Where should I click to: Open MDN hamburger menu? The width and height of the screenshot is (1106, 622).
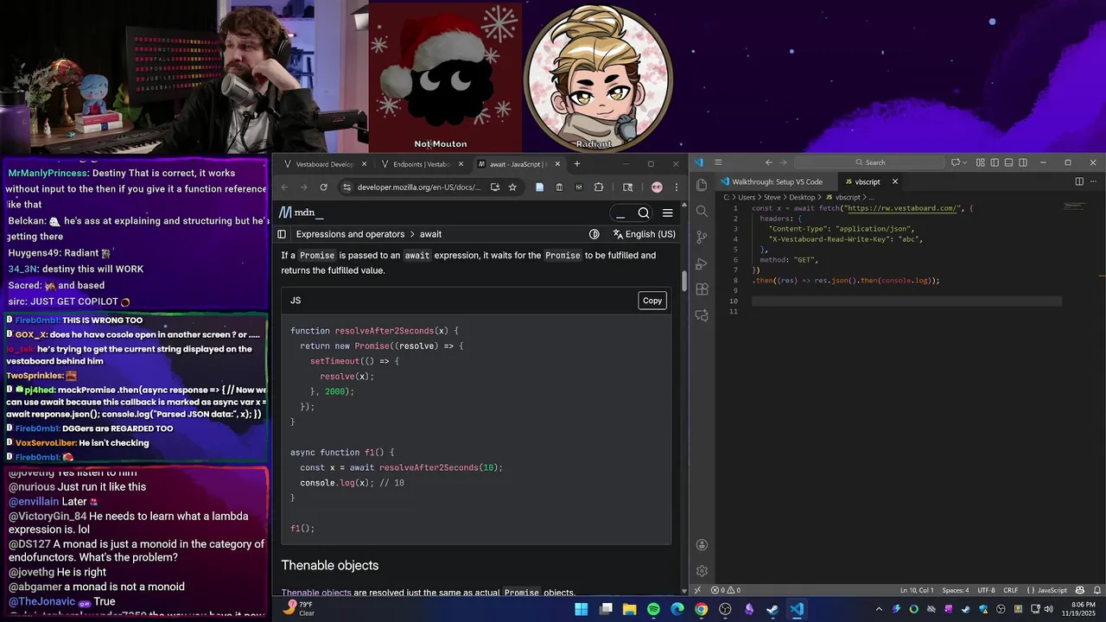tap(667, 213)
